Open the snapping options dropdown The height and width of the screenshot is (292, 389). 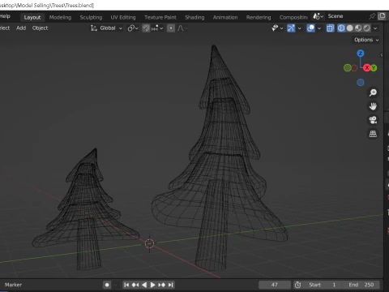[x=157, y=28]
